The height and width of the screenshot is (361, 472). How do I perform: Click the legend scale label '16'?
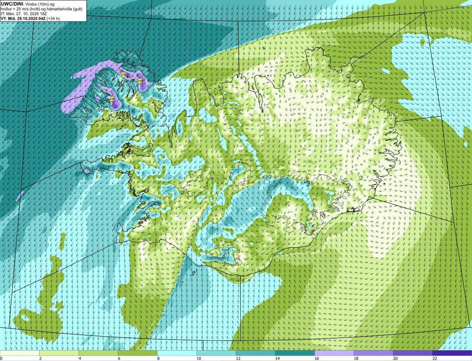click(317, 358)
